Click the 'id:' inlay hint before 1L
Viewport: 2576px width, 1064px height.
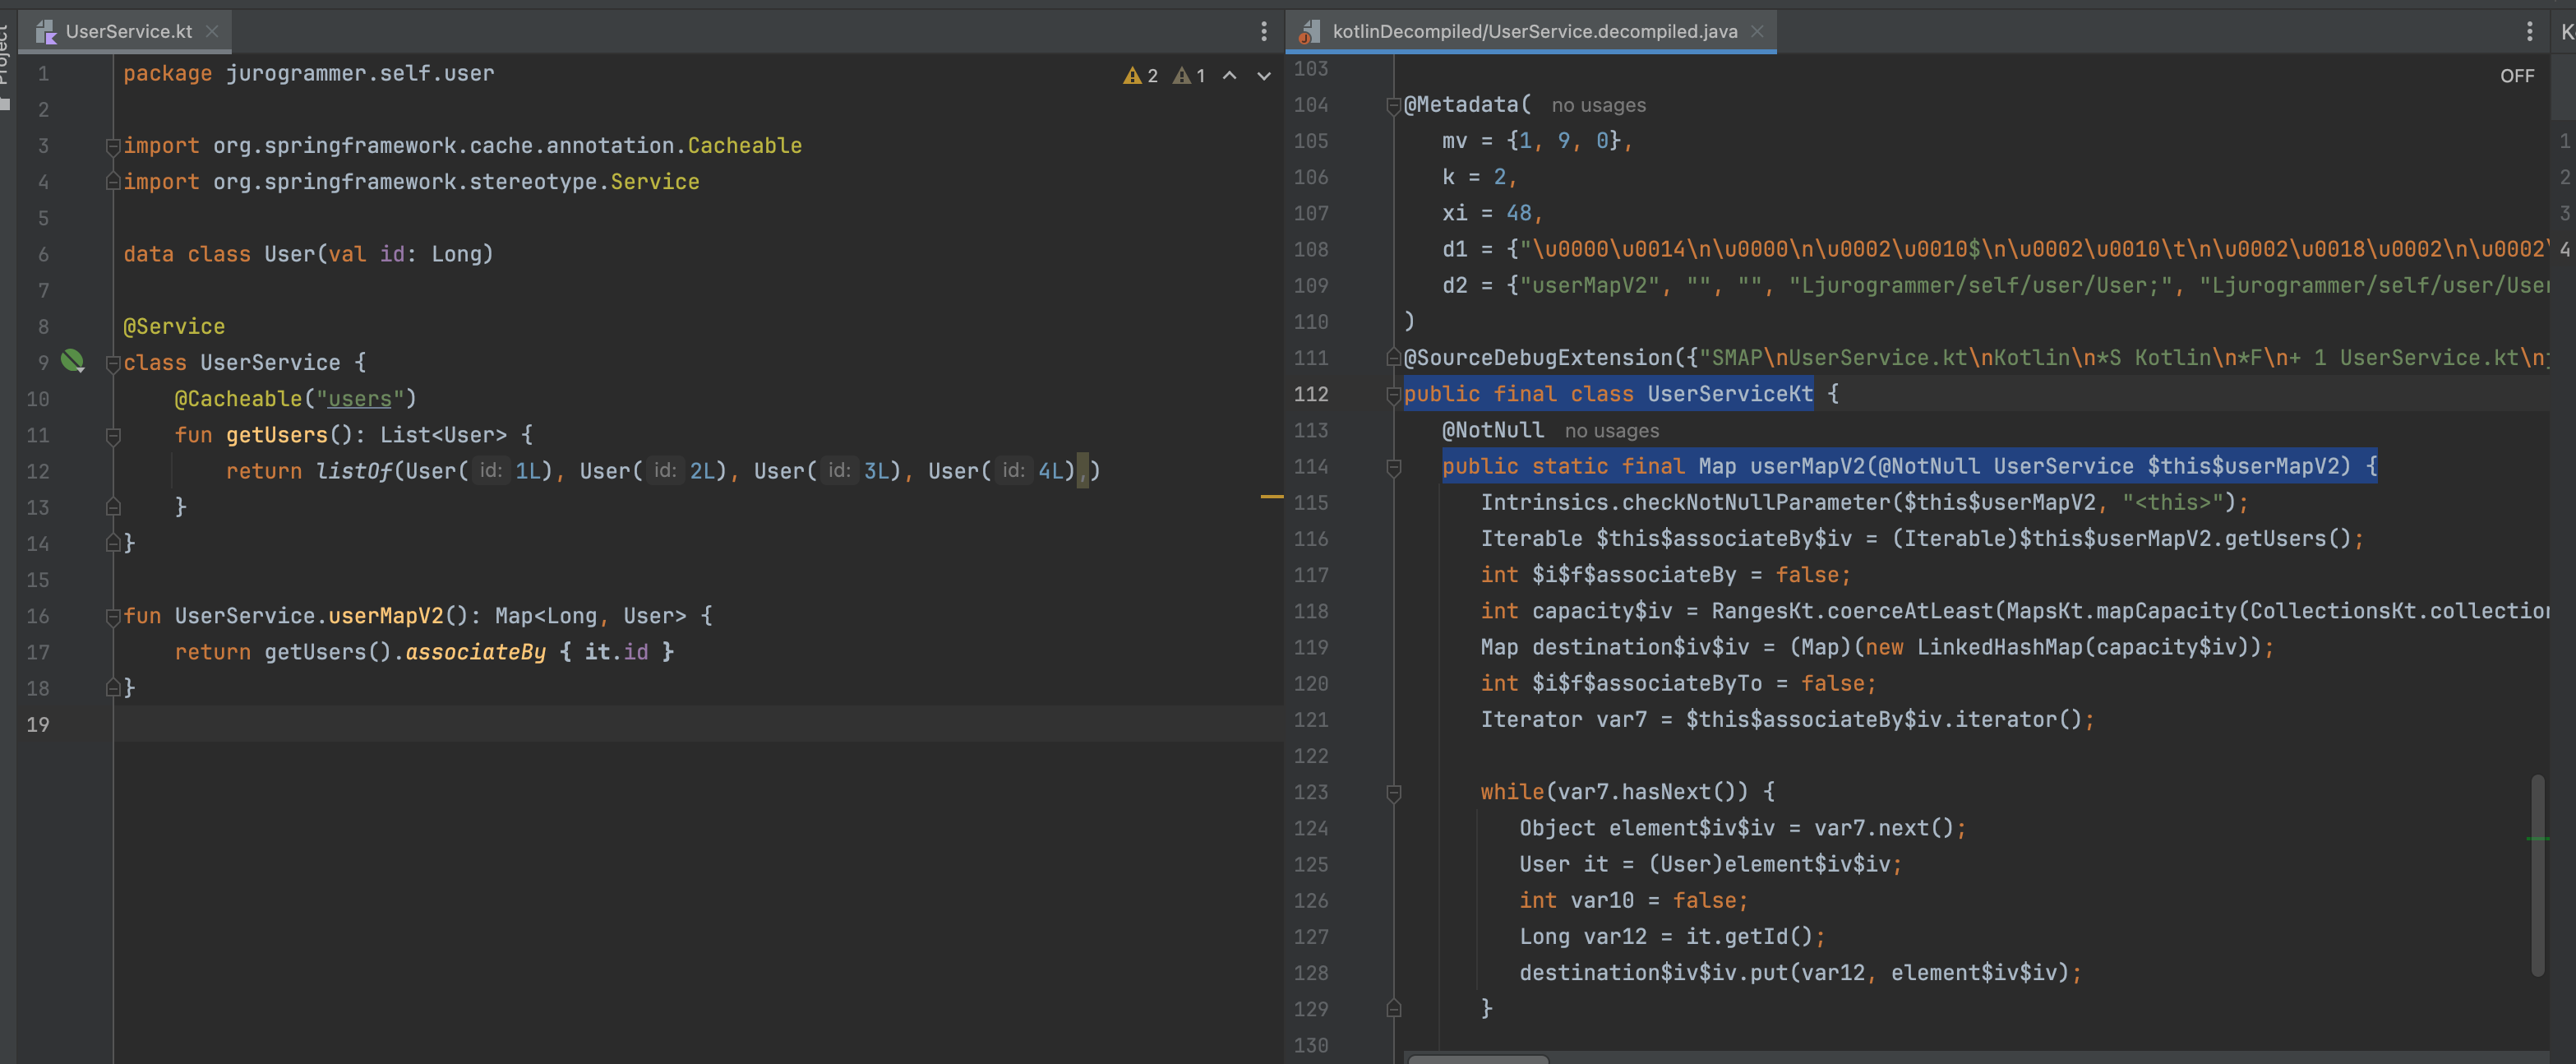(490, 471)
